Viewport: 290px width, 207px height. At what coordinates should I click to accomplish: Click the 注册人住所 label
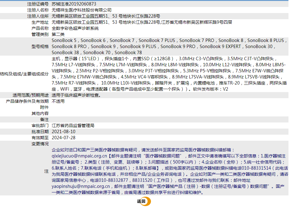38,16
